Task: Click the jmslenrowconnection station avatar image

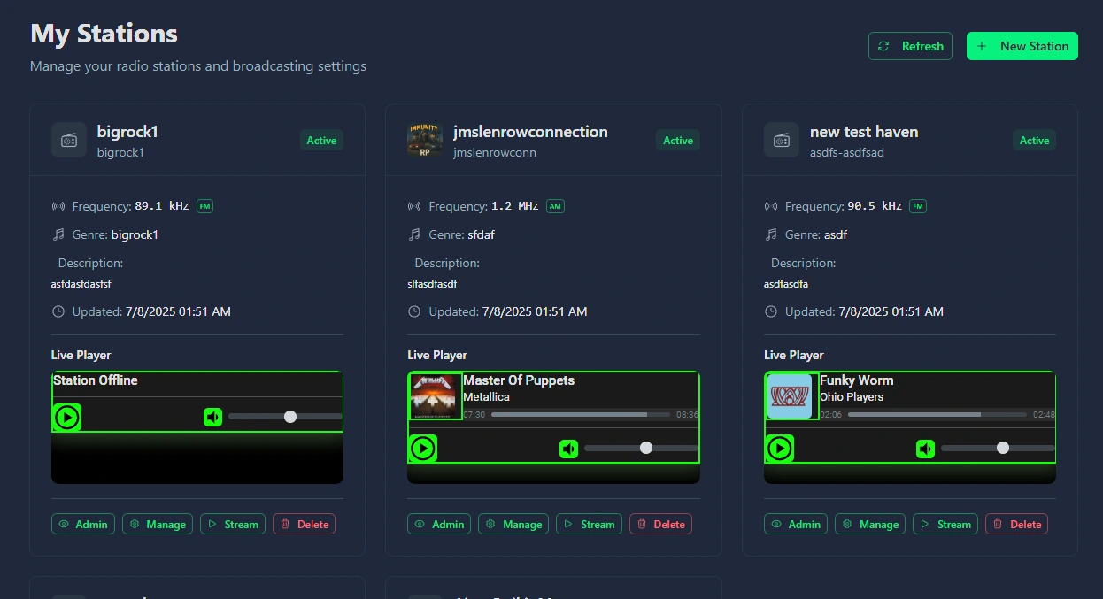Action: tap(425, 140)
